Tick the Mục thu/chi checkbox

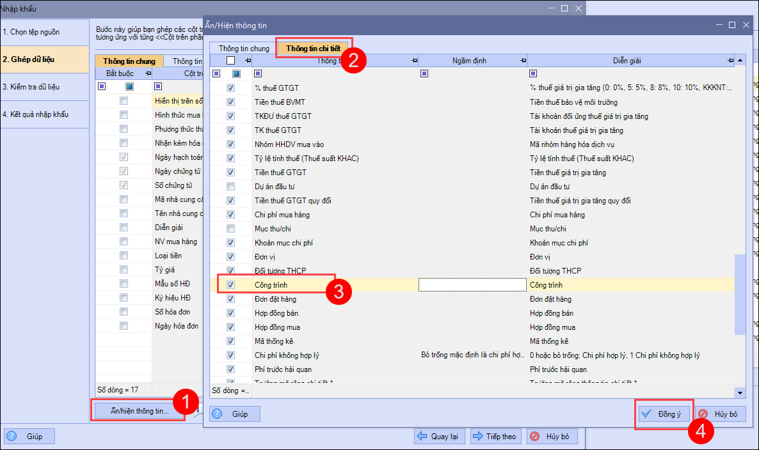pos(230,229)
